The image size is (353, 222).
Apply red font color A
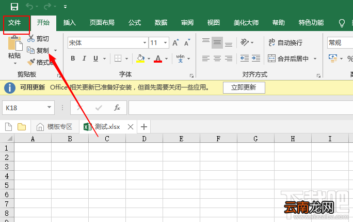(158, 58)
